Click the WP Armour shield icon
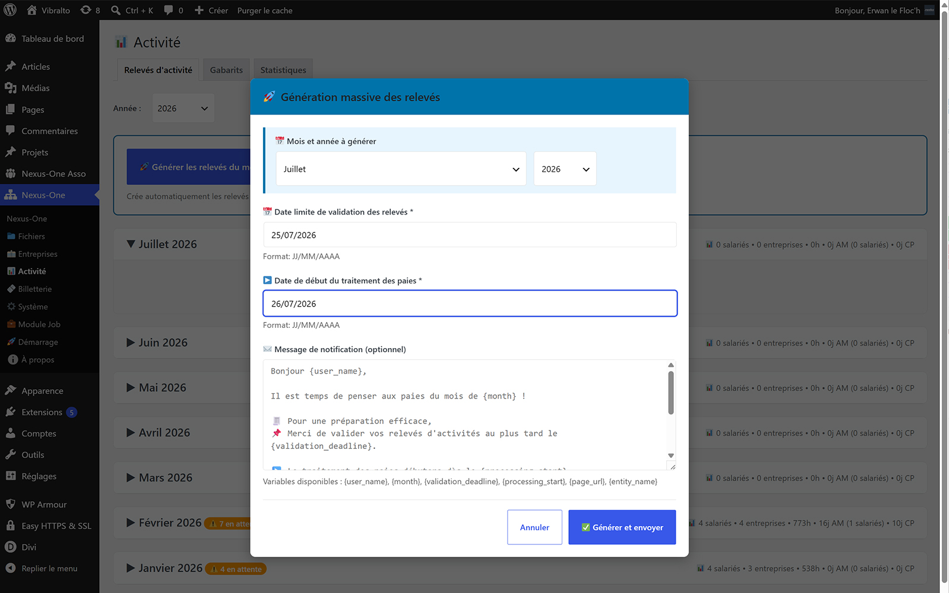This screenshot has height=593, width=950. click(11, 505)
